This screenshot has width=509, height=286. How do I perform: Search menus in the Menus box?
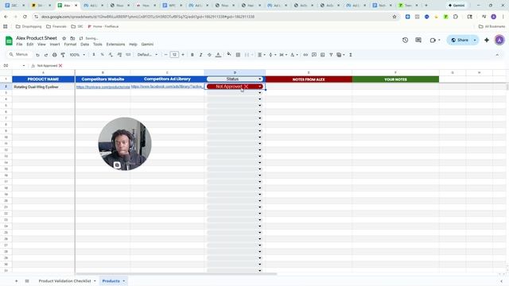(x=19, y=55)
